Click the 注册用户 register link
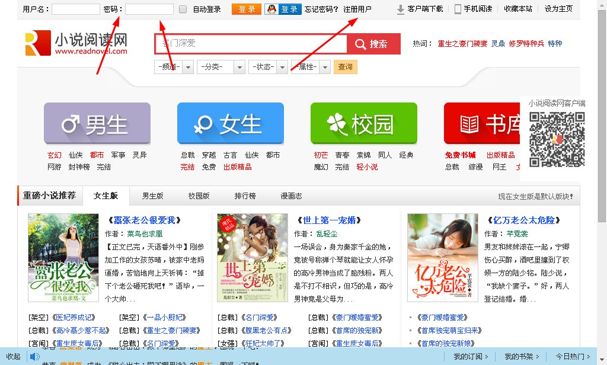The width and height of the screenshot is (607, 365). click(x=357, y=9)
